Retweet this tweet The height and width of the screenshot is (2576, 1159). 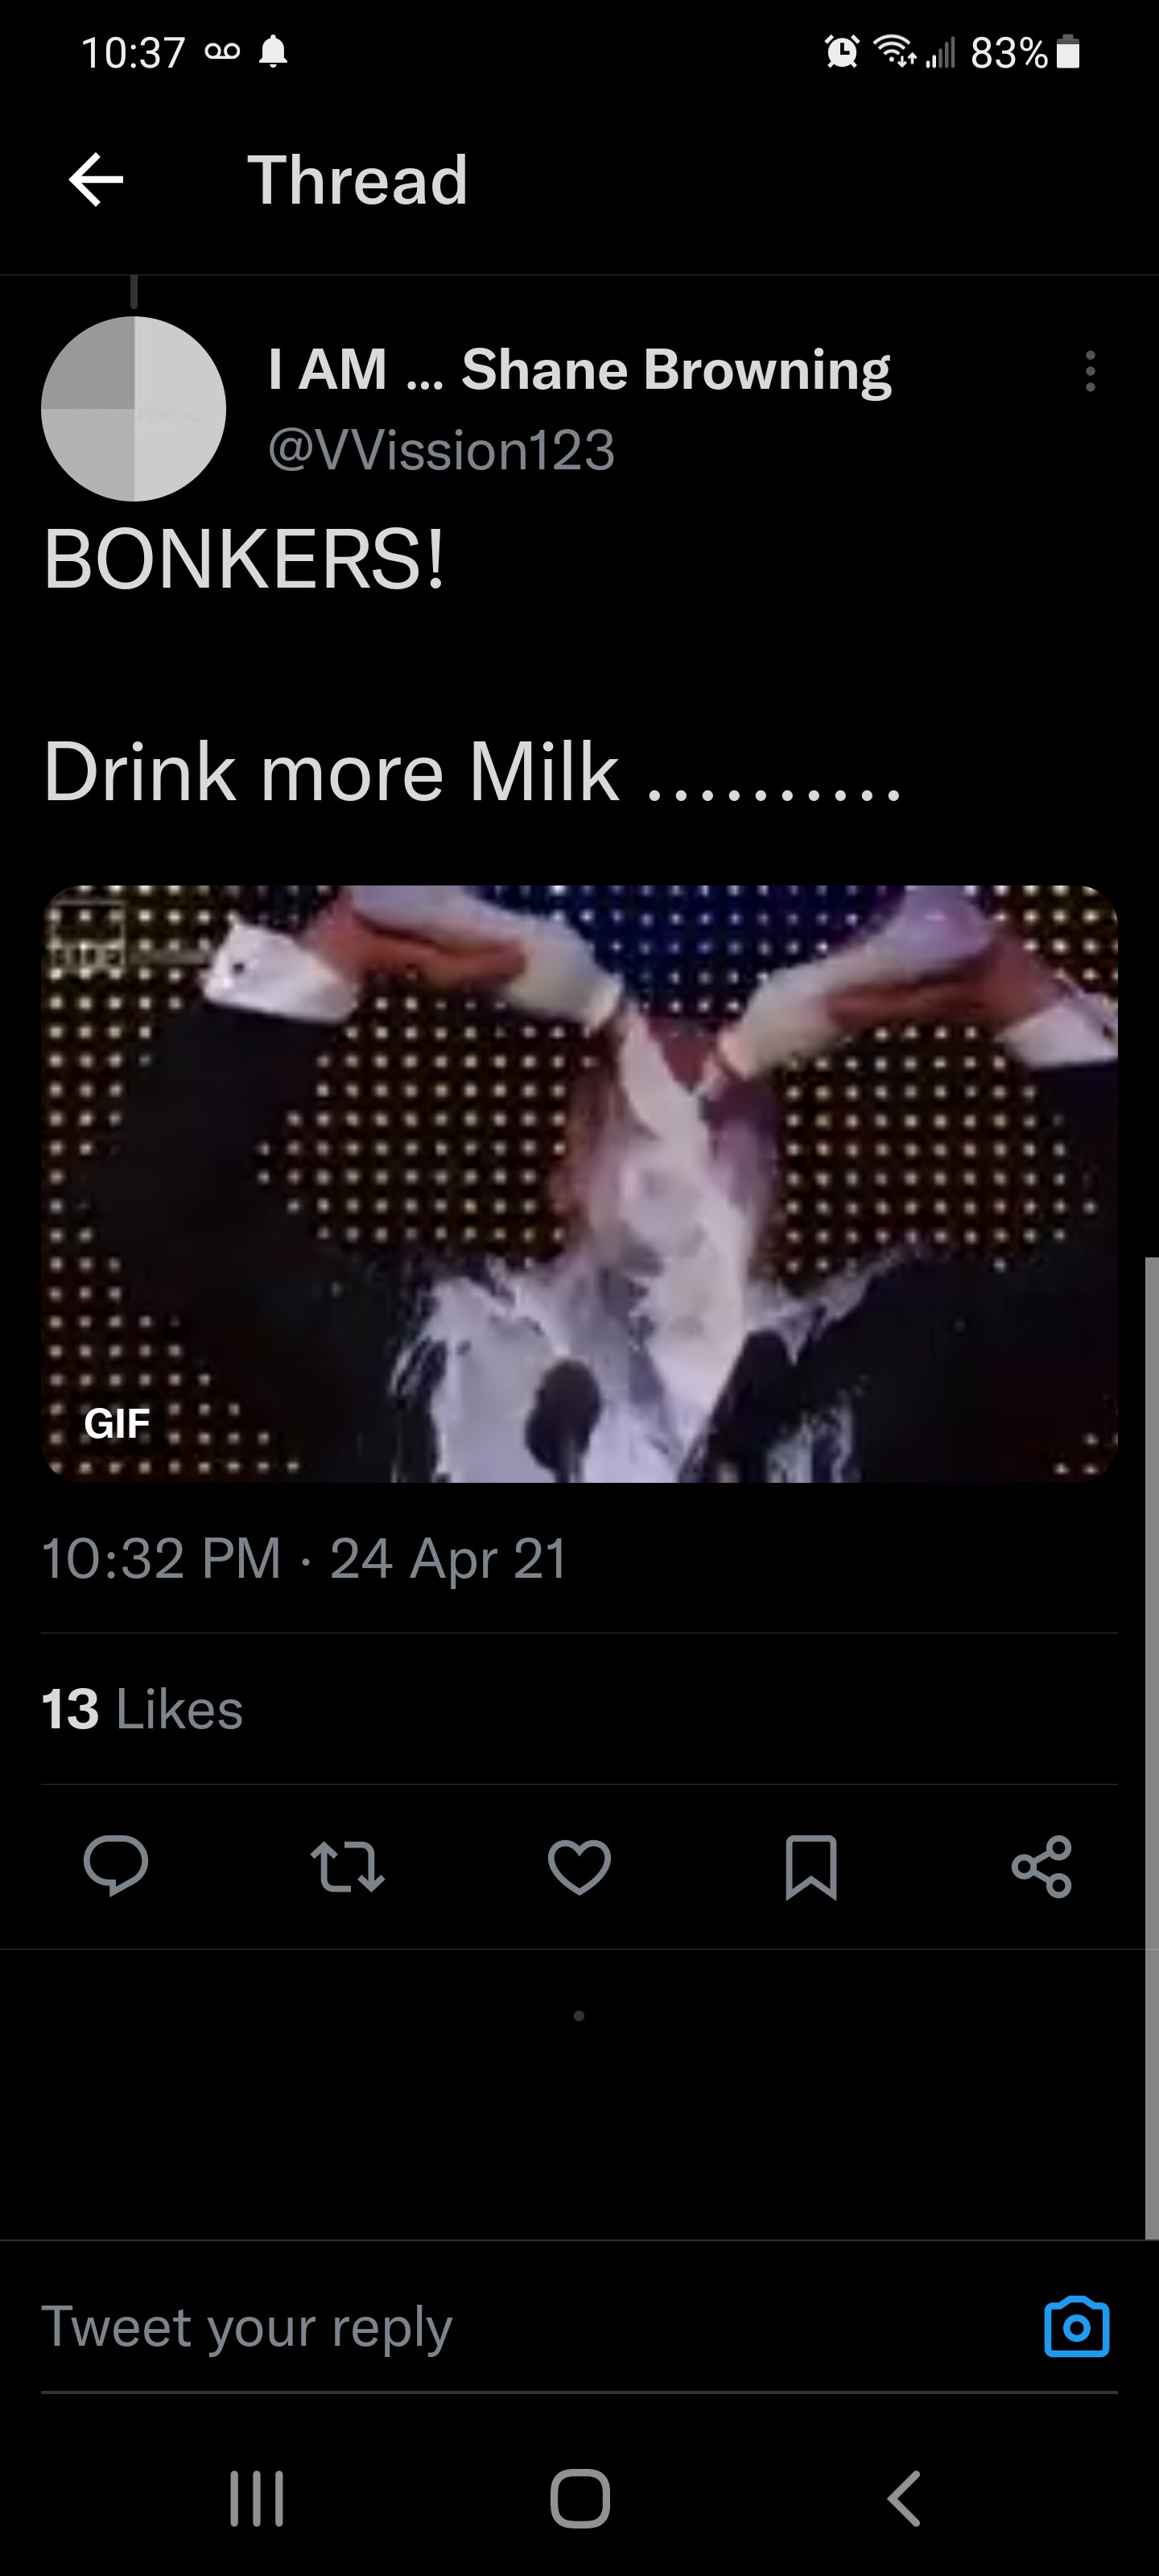tap(347, 1865)
